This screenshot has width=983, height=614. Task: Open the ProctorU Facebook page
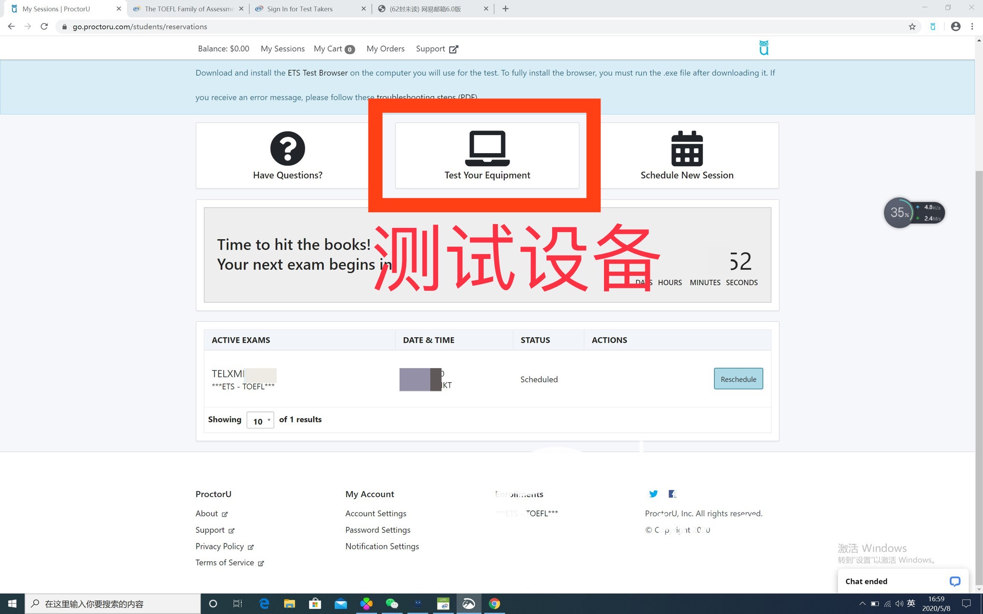click(x=672, y=494)
